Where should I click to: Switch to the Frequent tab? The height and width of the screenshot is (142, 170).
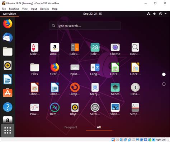pos(71,127)
